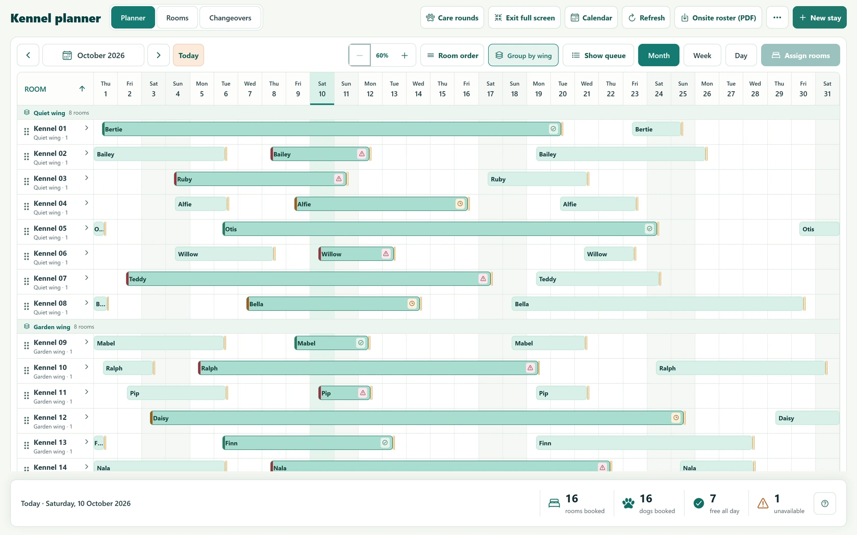
Task: Expand the Kennel 02 row chevron
Action: (87, 153)
